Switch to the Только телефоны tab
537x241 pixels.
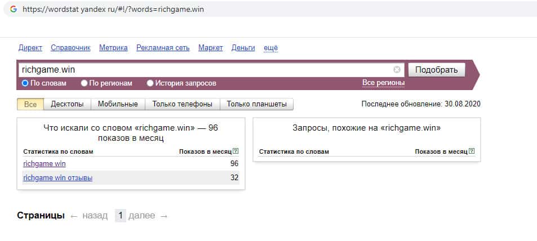coord(182,104)
